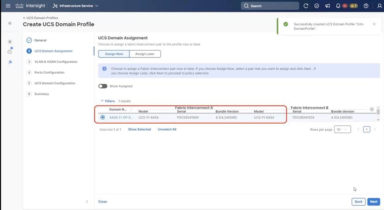Click the red alarm count badge
Screen dimensions: 384x210
coord(345,6)
